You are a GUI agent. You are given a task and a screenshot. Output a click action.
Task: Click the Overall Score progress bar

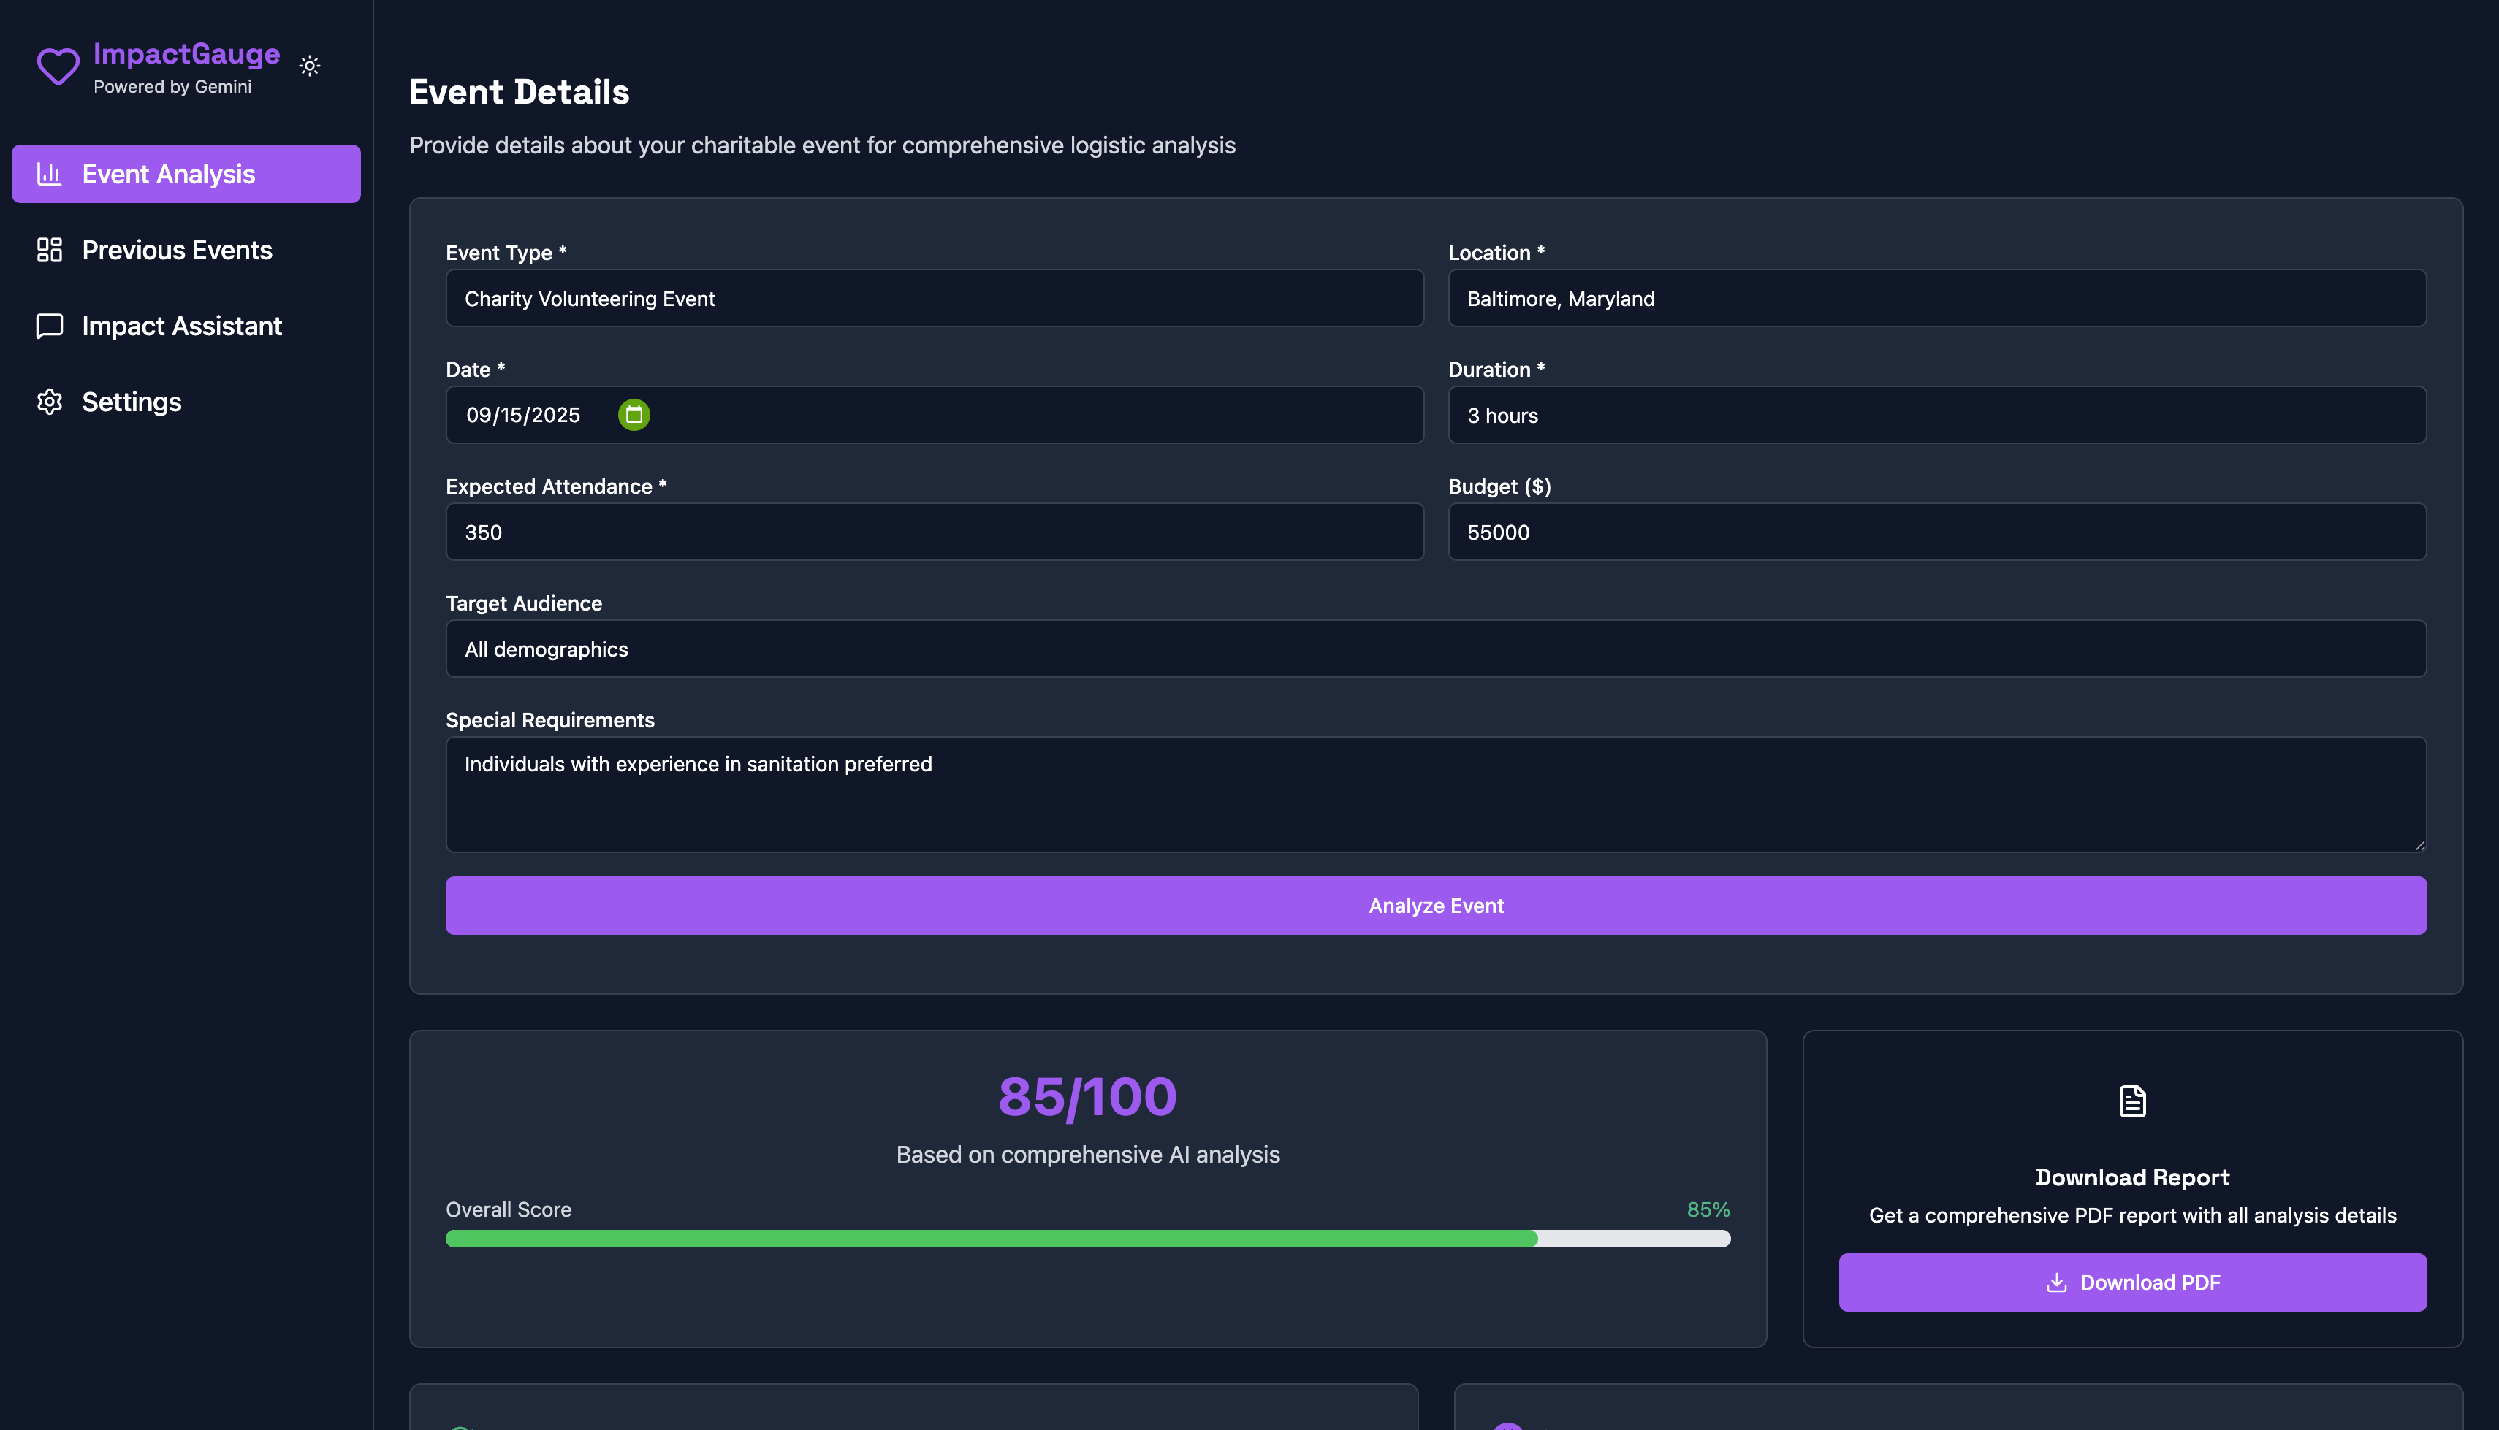(1087, 1239)
